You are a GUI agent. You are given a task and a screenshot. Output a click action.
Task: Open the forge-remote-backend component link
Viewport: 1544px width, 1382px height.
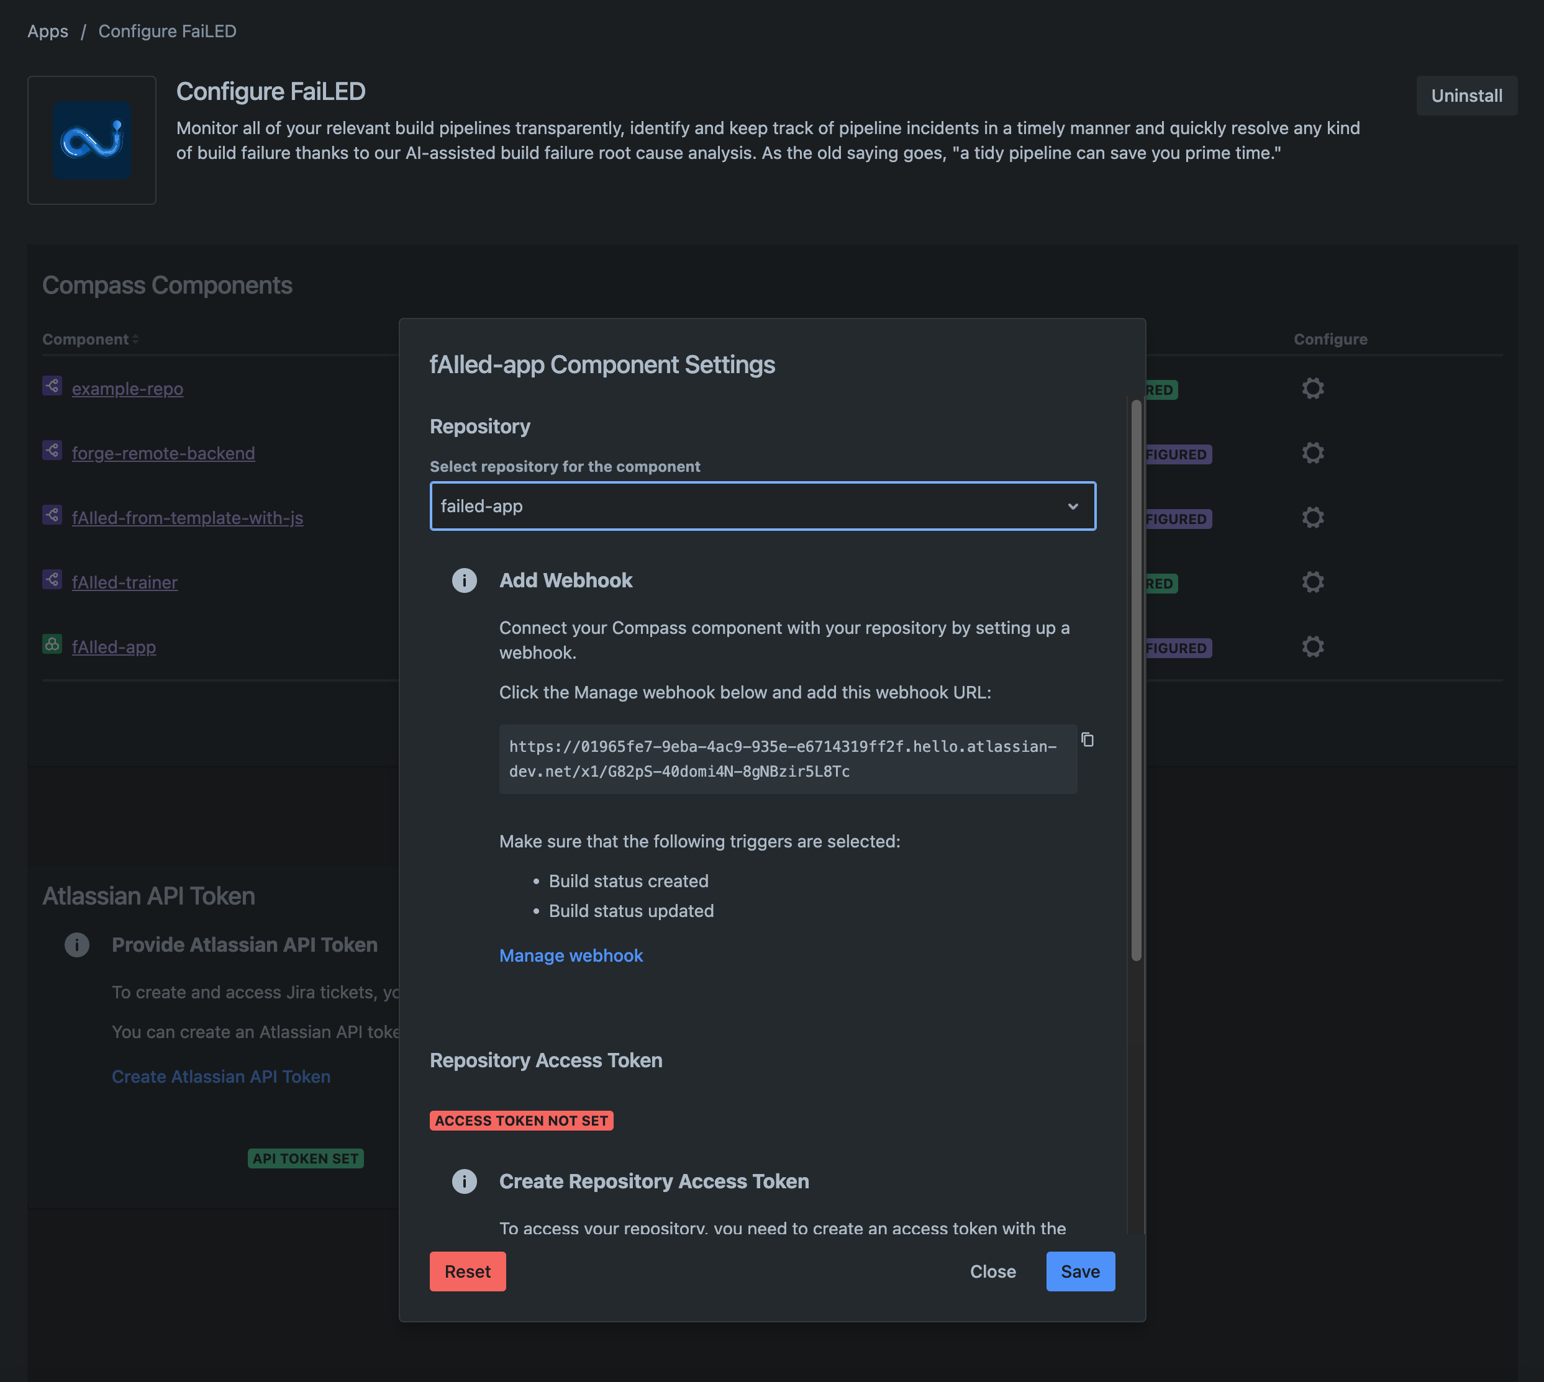163,453
